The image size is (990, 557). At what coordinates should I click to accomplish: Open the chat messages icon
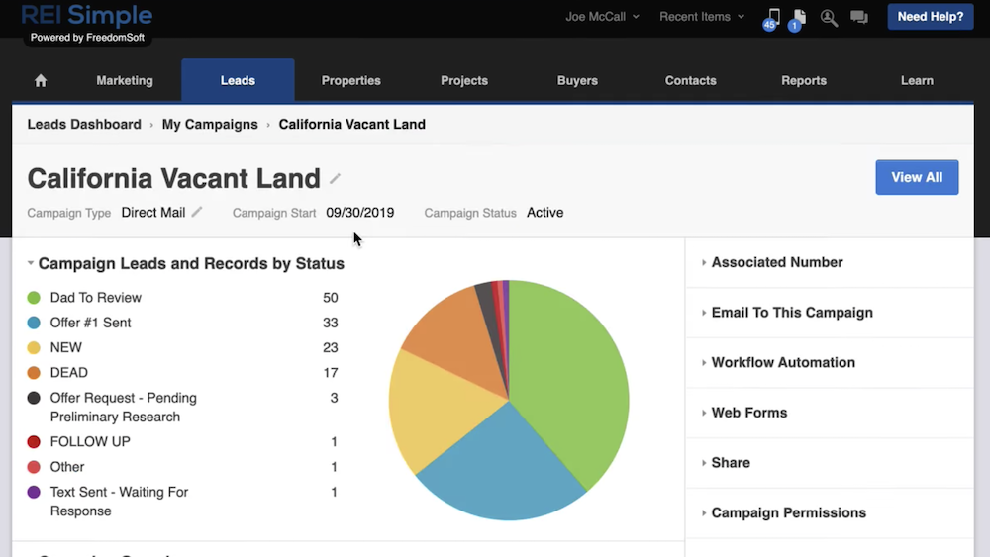[858, 17]
